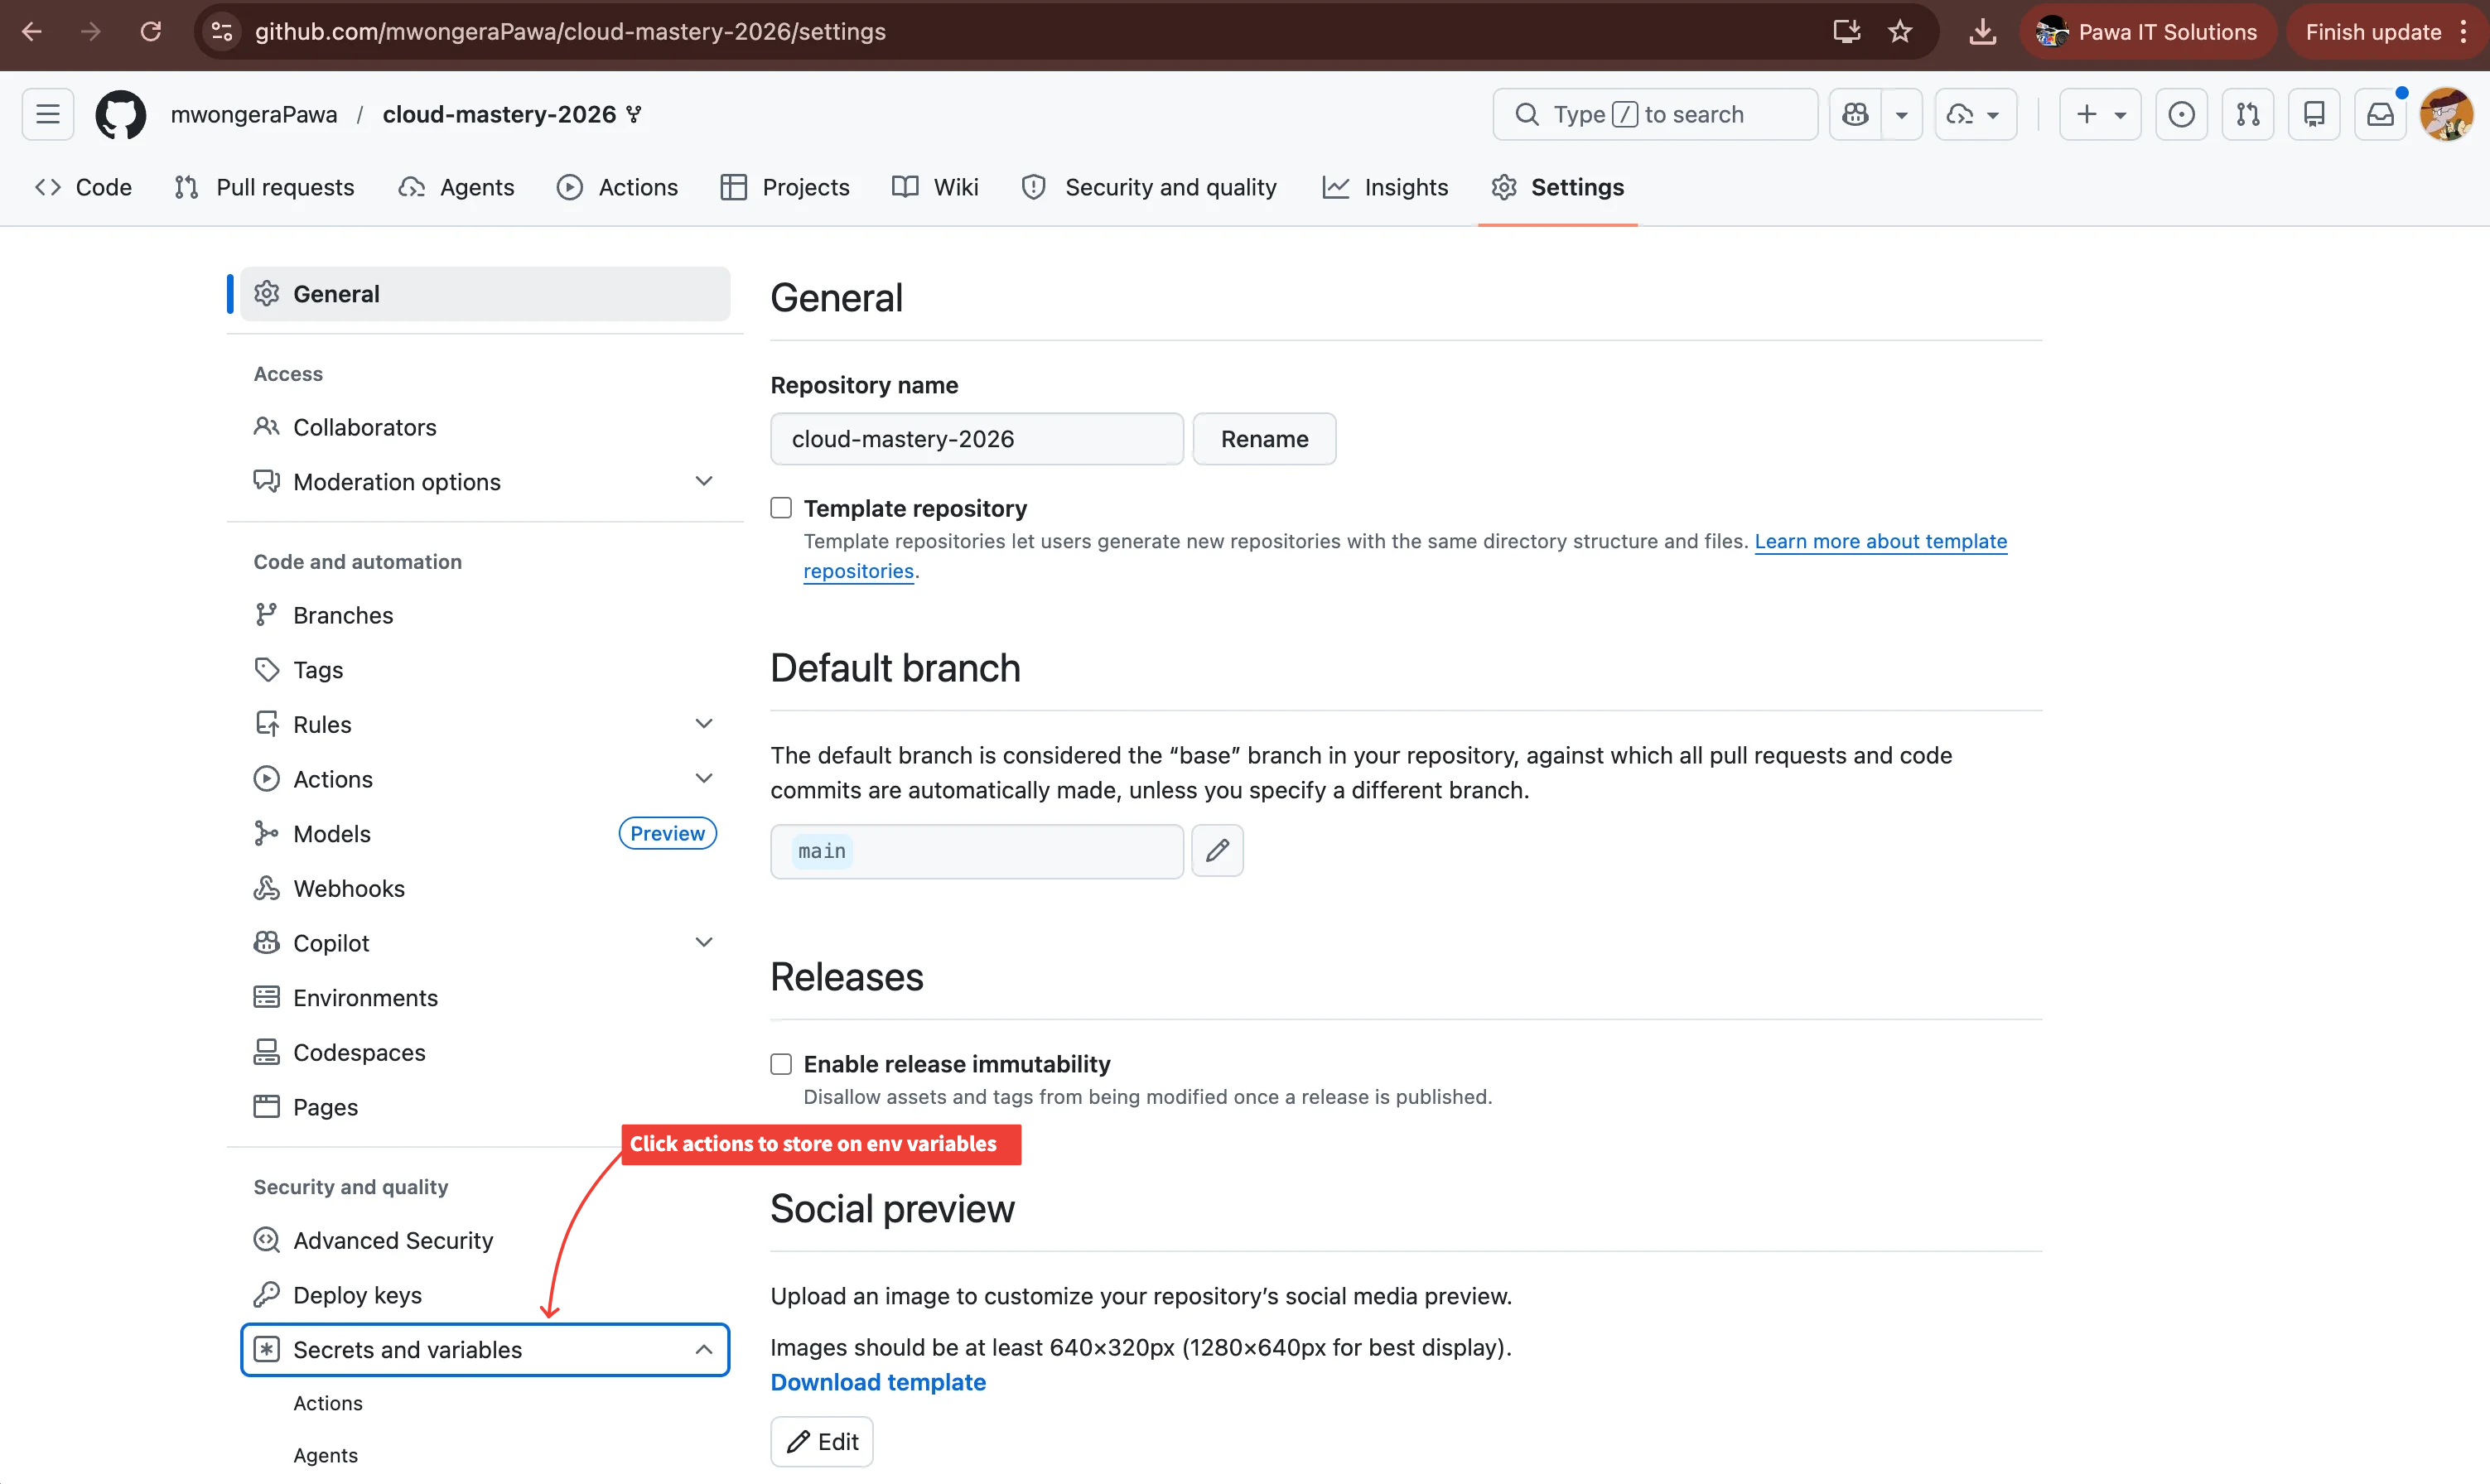Screen dimensions: 2490x1484
Task: Click the pencil icon to edit default branch
Action: click(1217, 851)
